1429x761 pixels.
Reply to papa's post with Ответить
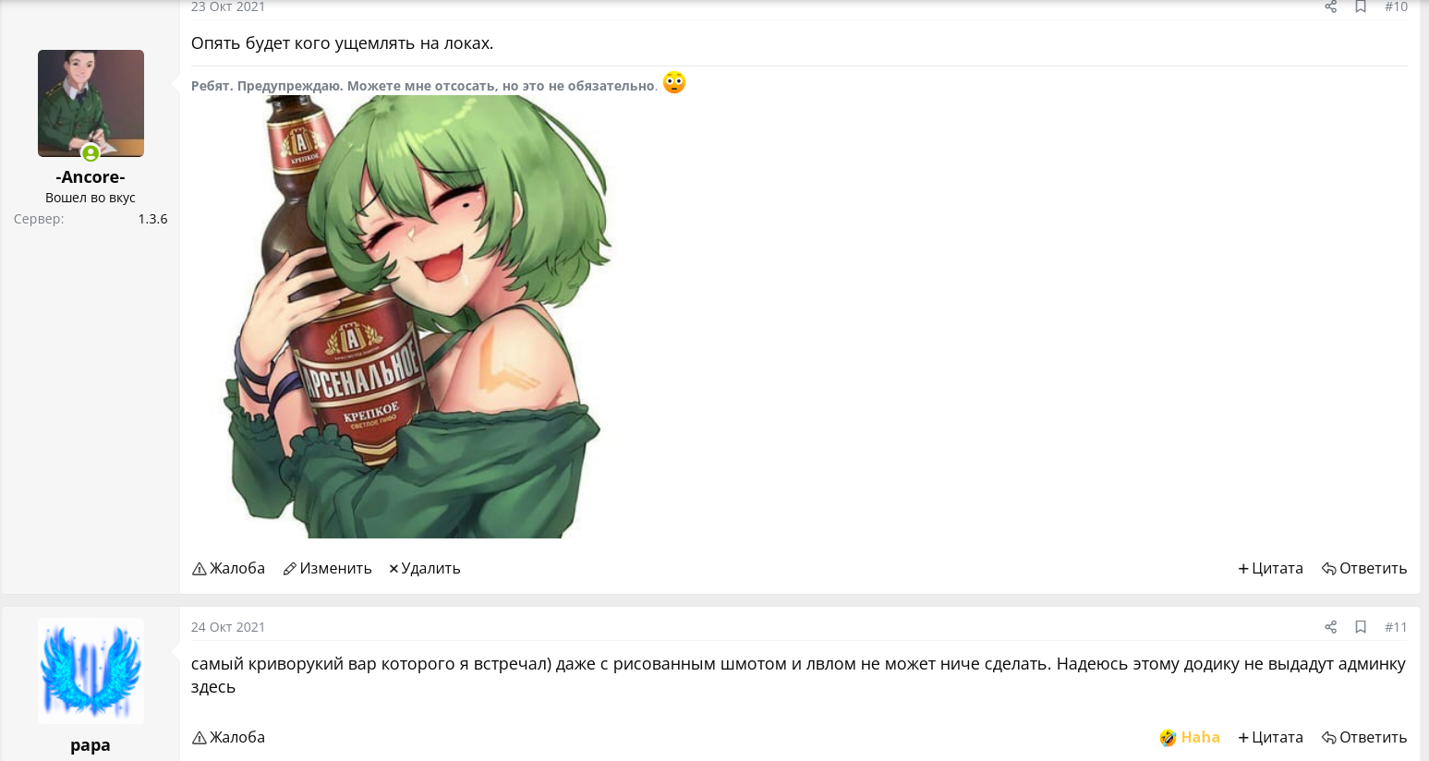coord(1363,737)
